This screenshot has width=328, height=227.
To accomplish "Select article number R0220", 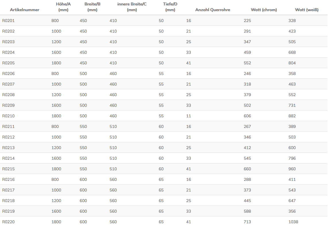I will [8, 222].
